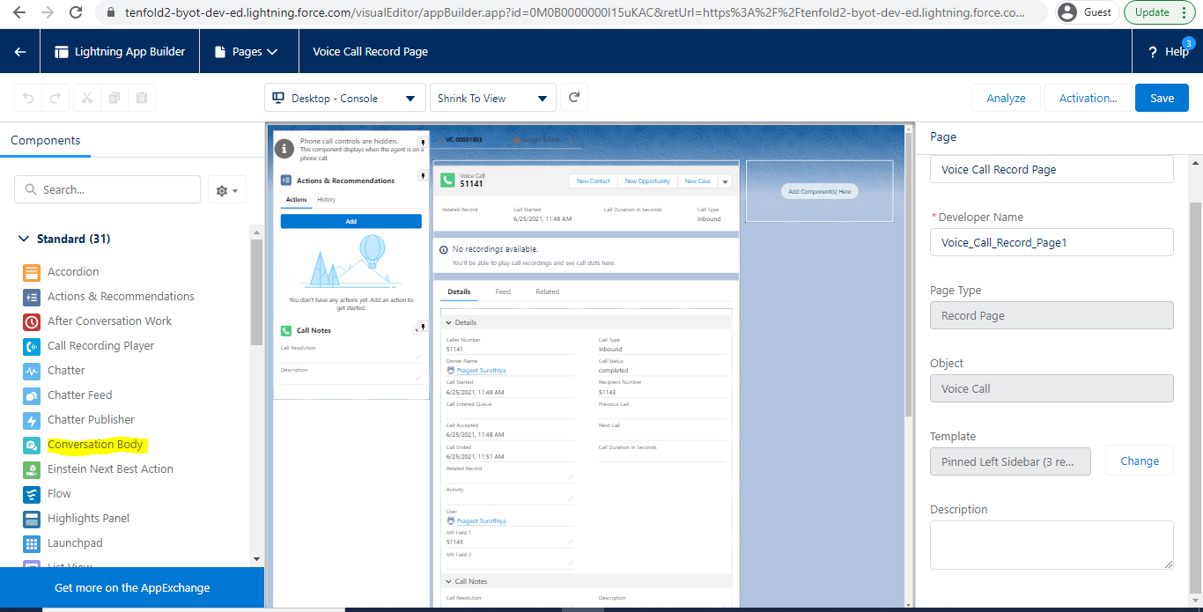
Task: Collapse the Call Notes section at the canvas bottom
Action: [x=448, y=581]
